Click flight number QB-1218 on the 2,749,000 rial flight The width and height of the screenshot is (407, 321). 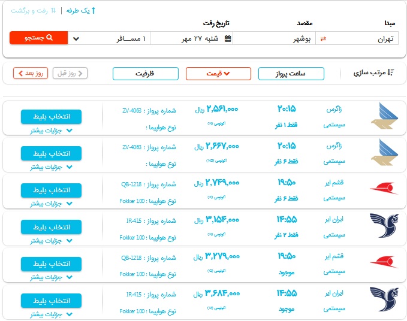[x=131, y=184]
